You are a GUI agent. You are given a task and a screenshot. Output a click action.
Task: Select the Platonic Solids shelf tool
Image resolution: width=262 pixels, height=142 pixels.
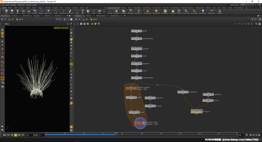tap(48, 12)
